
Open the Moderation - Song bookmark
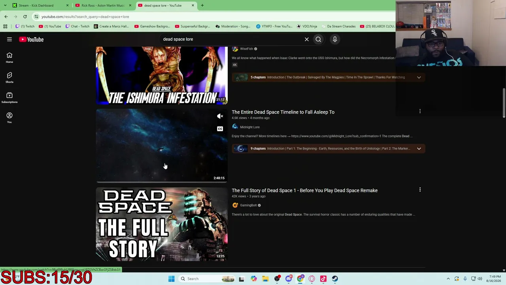coord(233,26)
